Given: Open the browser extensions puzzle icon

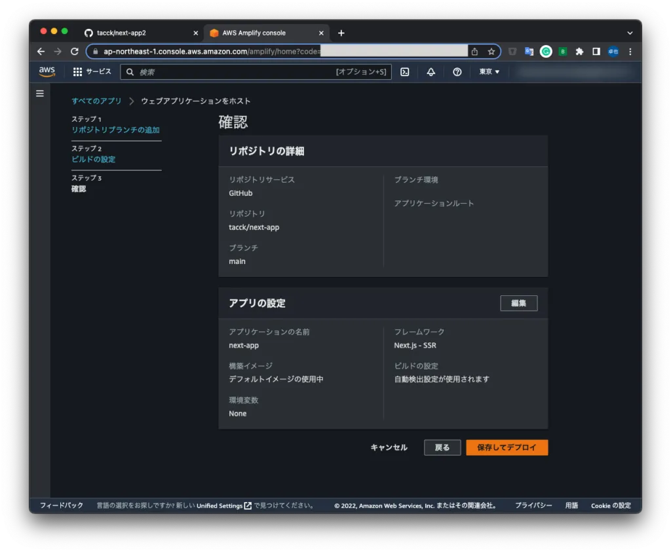Looking at the screenshot, I should click(x=579, y=51).
